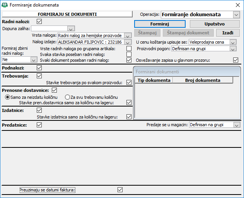The image size is (244, 198).
Task: Check Vrste radnih naloga po grupama artikala
Action: coord(129,49)
